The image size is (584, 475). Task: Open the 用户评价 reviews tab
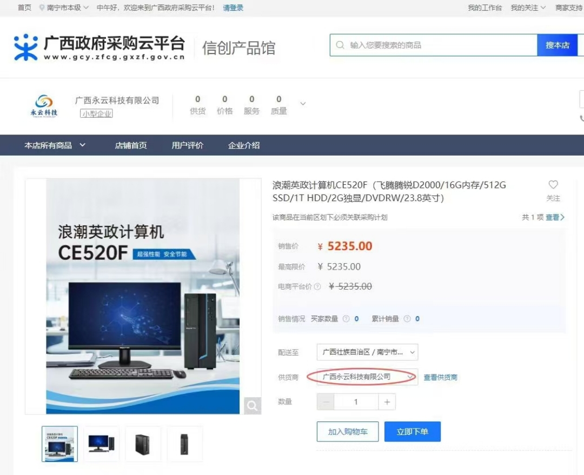(x=187, y=145)
